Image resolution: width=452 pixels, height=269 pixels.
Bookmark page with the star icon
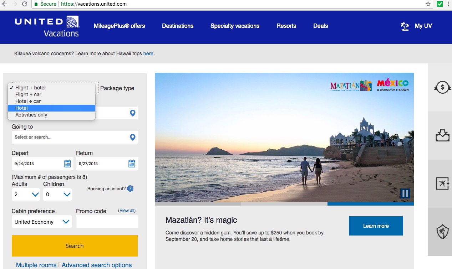[428, 4]
